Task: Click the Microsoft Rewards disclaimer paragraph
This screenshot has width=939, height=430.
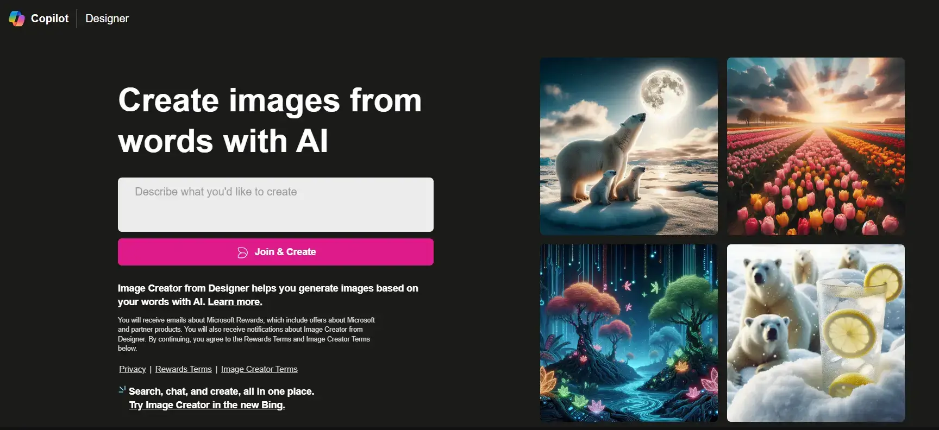Action: (x=246, y=334)
